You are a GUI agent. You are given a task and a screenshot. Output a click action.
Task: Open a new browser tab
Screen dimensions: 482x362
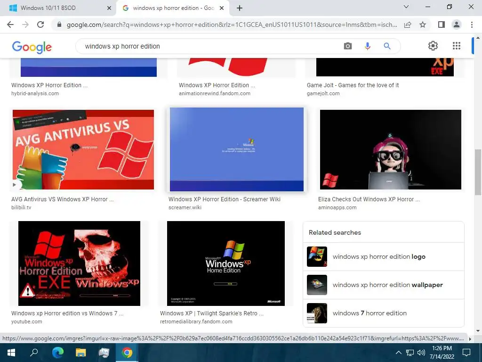pyautogui.click(x=240, y=8)
